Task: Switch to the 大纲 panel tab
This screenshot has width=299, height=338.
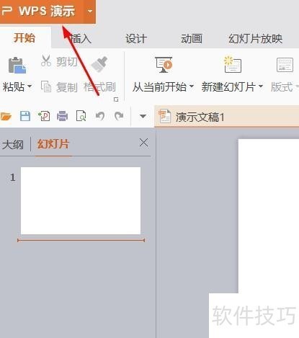Action: 12,145
